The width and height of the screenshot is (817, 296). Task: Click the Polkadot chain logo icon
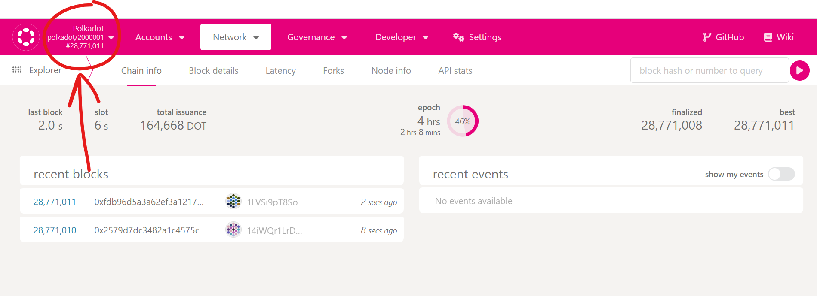point(26,37)
